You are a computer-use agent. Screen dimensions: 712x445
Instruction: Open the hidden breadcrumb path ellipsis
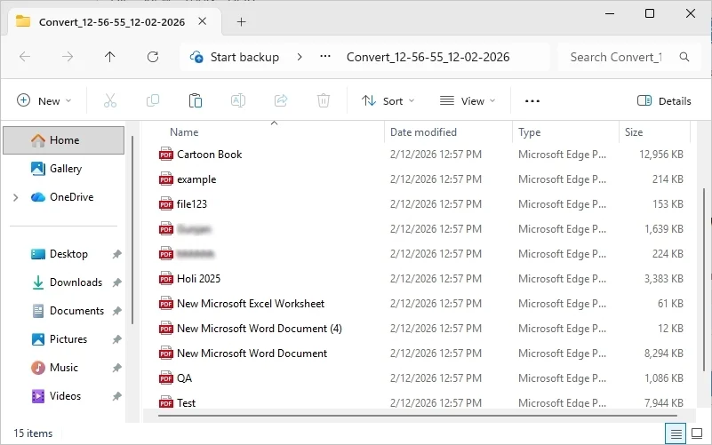tap(325, 56)
